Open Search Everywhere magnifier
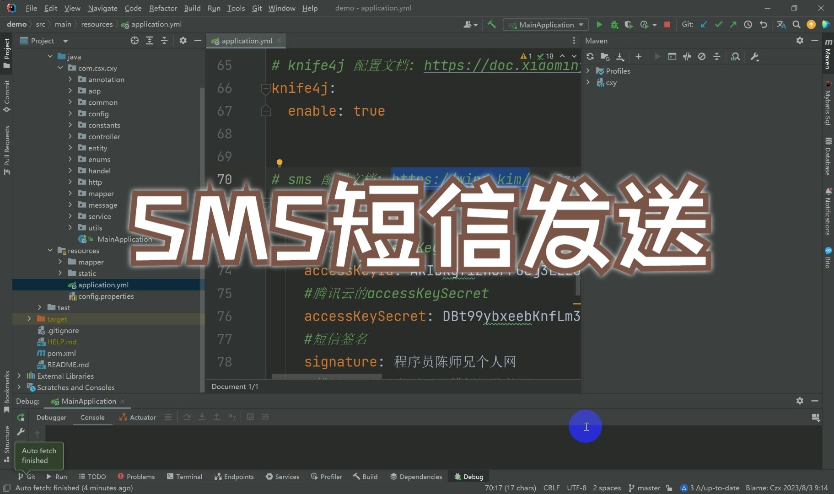 click(x=796, y=25)
